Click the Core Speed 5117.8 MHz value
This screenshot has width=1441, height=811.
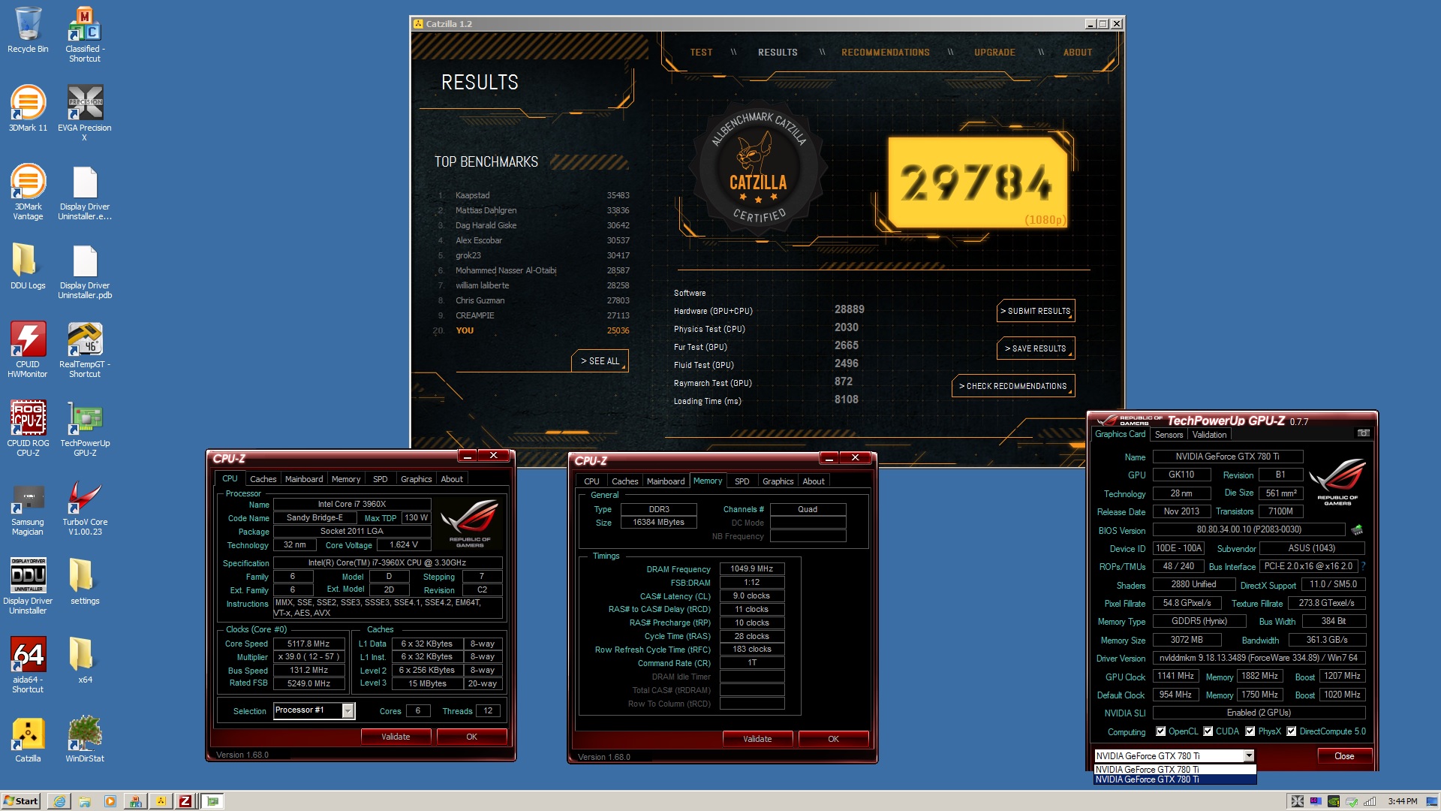tap(309, 644)
